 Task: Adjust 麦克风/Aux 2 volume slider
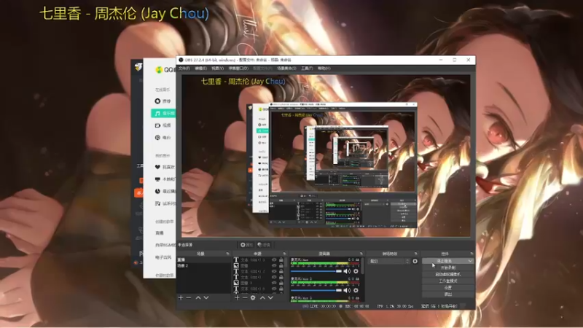[x=316, y=290]
